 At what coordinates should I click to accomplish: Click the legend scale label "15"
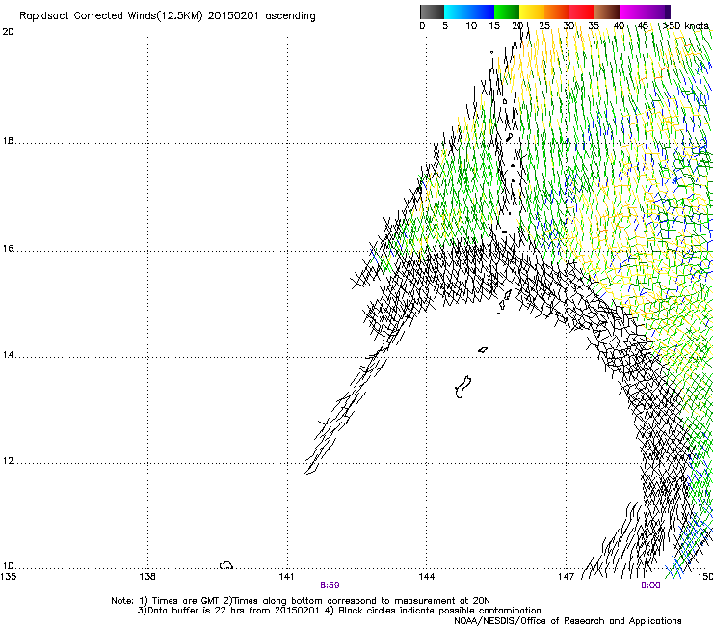tap(494, 26)
